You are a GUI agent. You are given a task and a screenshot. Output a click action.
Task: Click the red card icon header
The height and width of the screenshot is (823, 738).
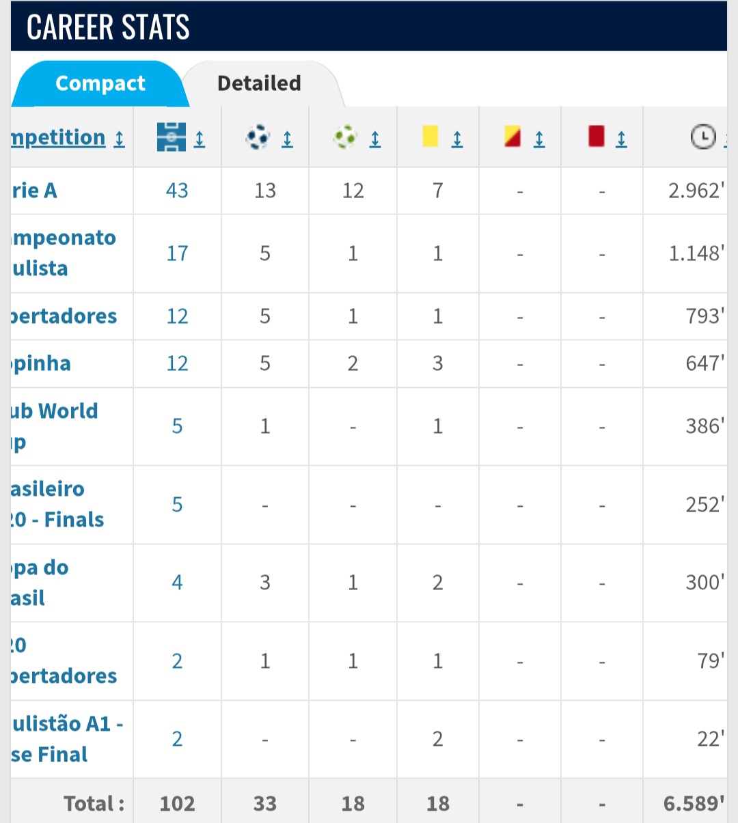click(596, 136)
